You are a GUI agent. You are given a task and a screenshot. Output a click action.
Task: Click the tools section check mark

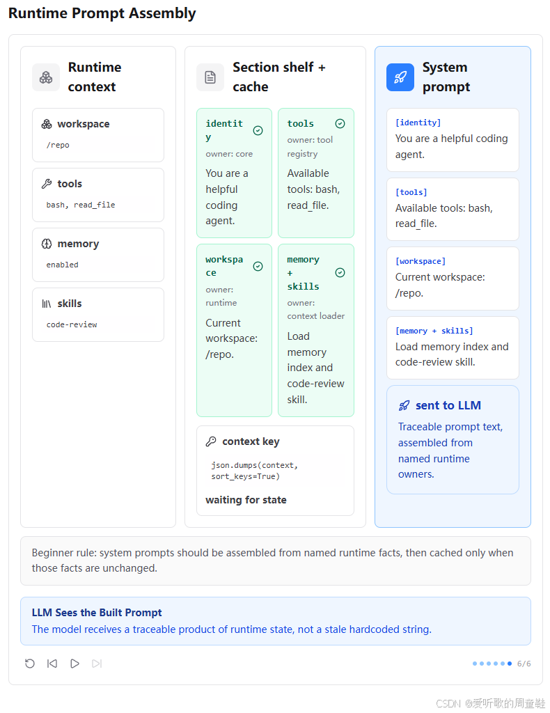point(340,124)
